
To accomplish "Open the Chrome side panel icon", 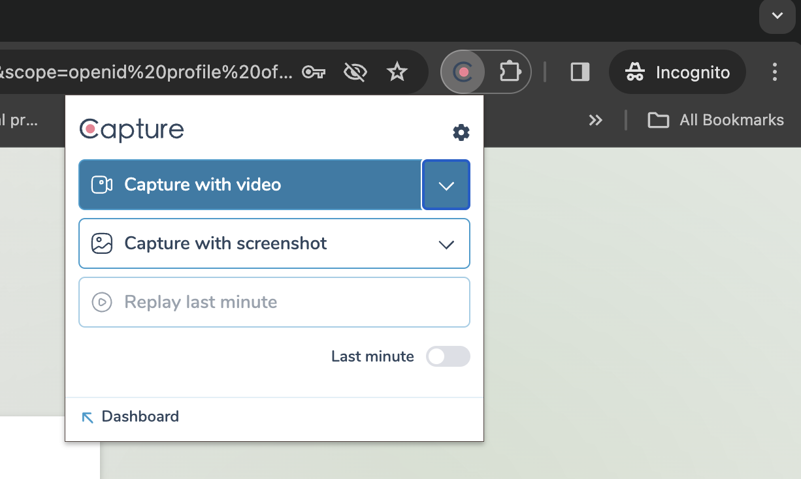I will [580, 72].
